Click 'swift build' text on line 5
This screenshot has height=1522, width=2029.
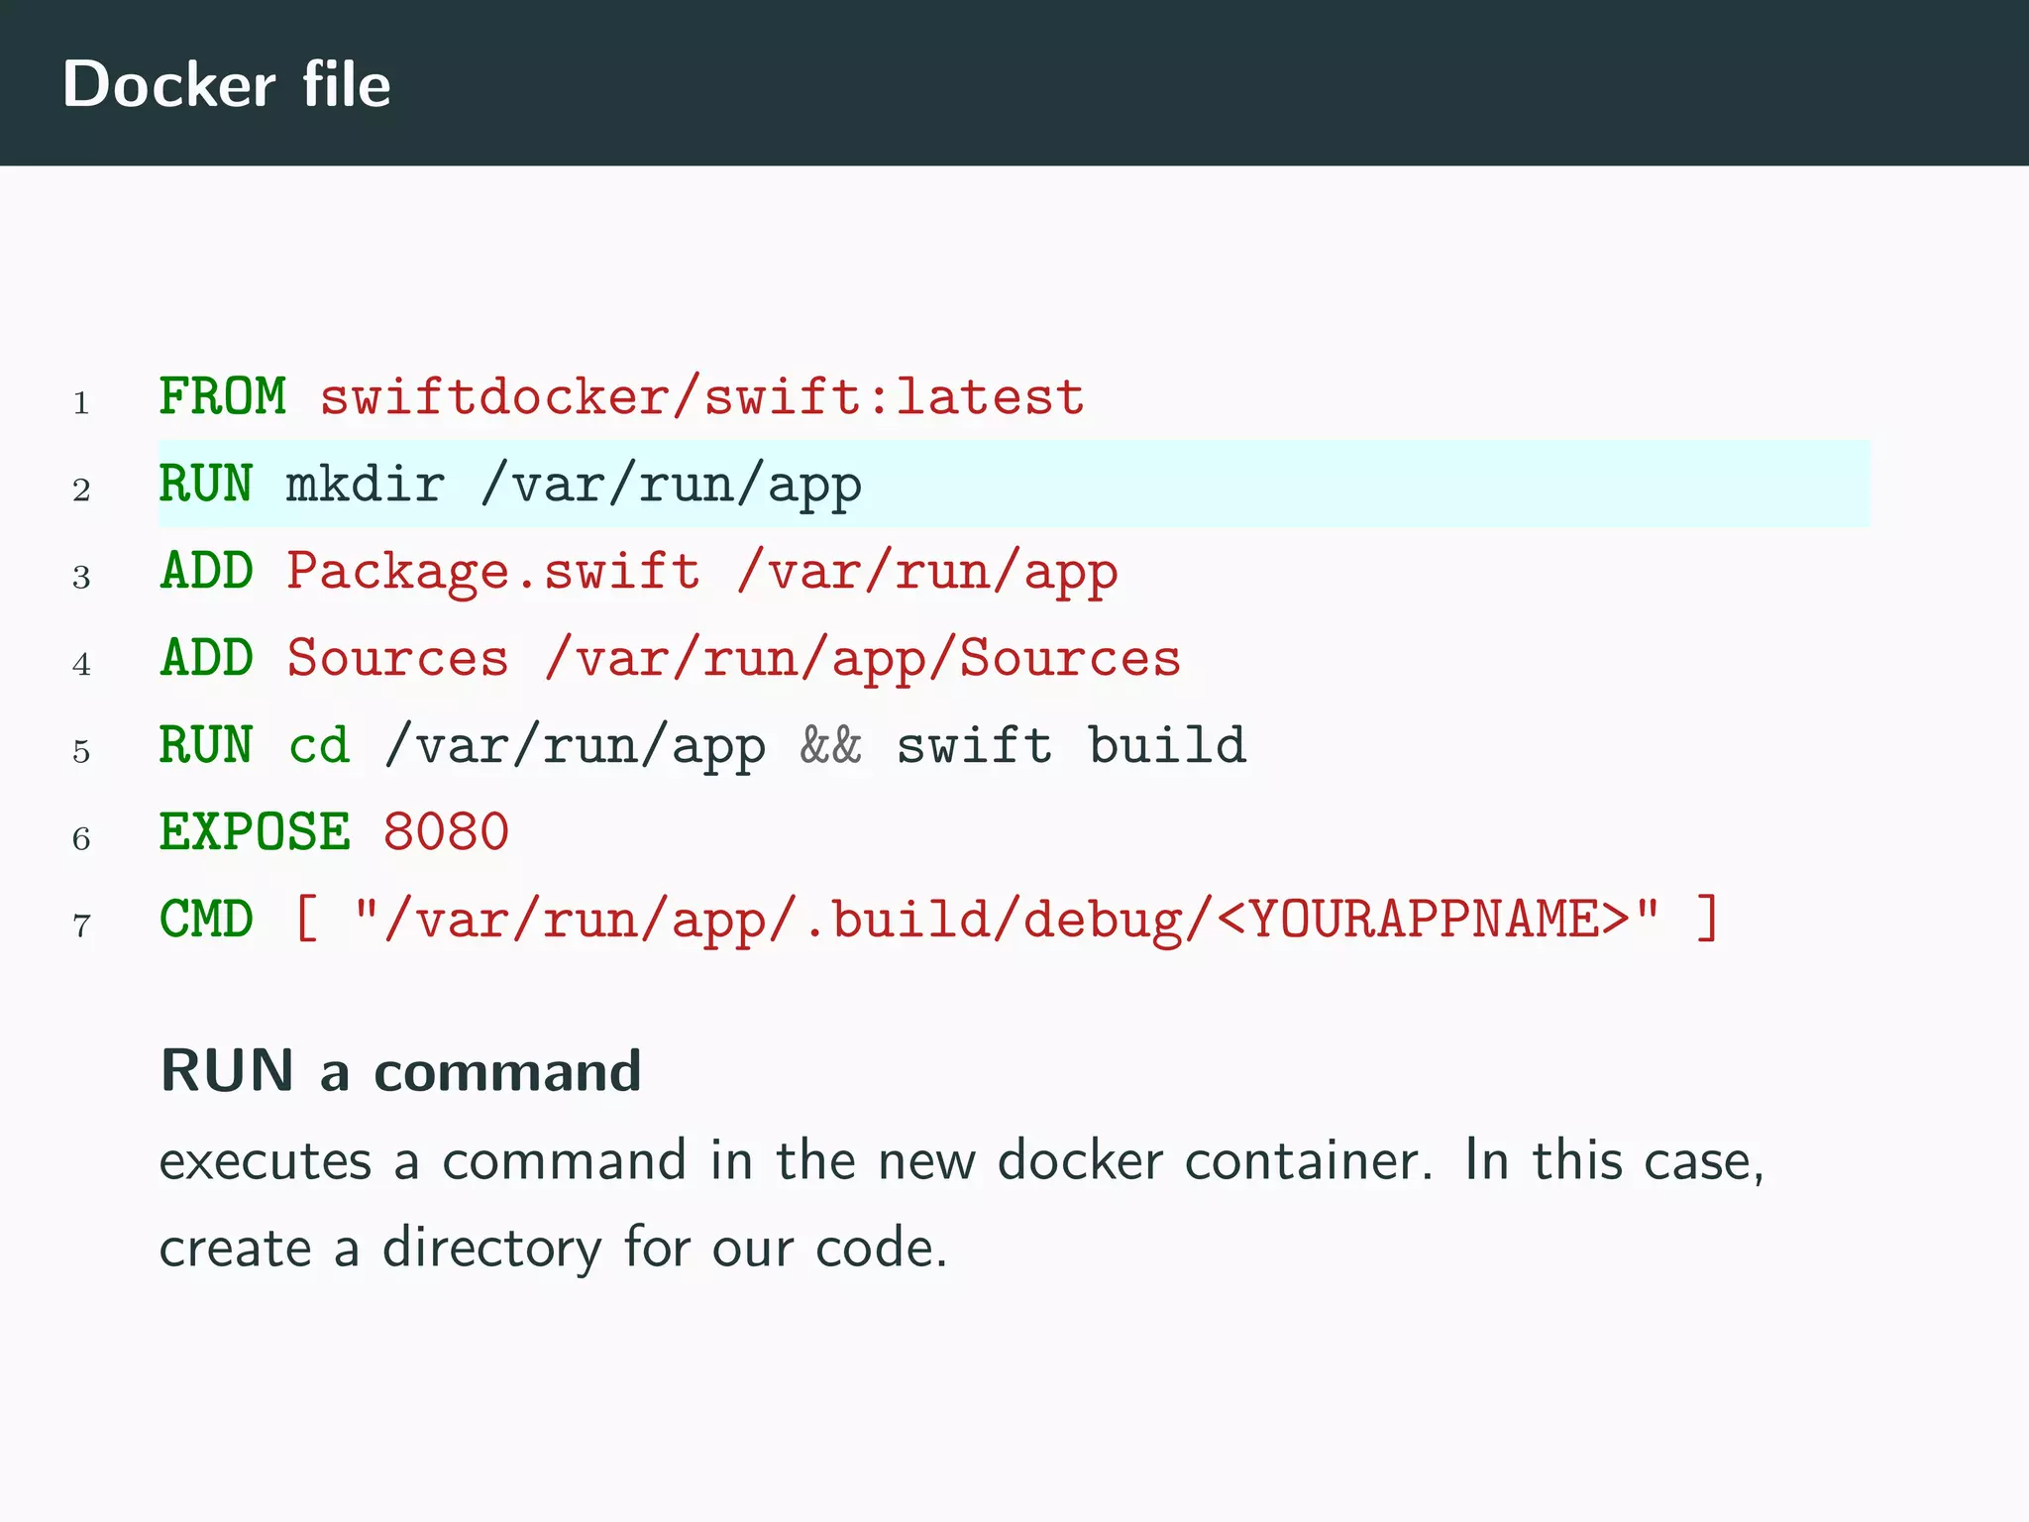click(x=1070, y=746)
